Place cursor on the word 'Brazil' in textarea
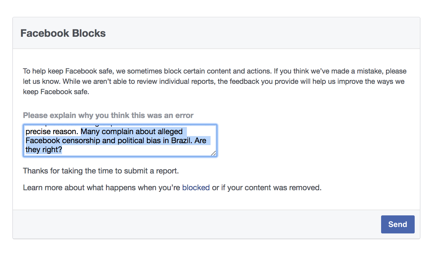Screen dimensions: 436x256 click(x=181, y=141)
